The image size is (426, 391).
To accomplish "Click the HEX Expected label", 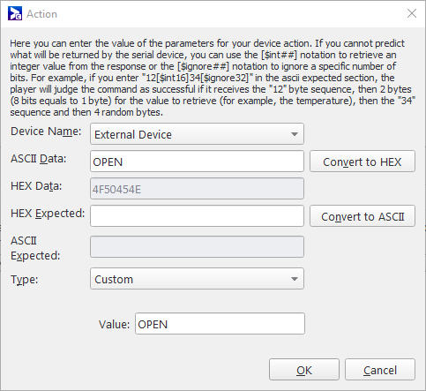I will pos(48,214).
